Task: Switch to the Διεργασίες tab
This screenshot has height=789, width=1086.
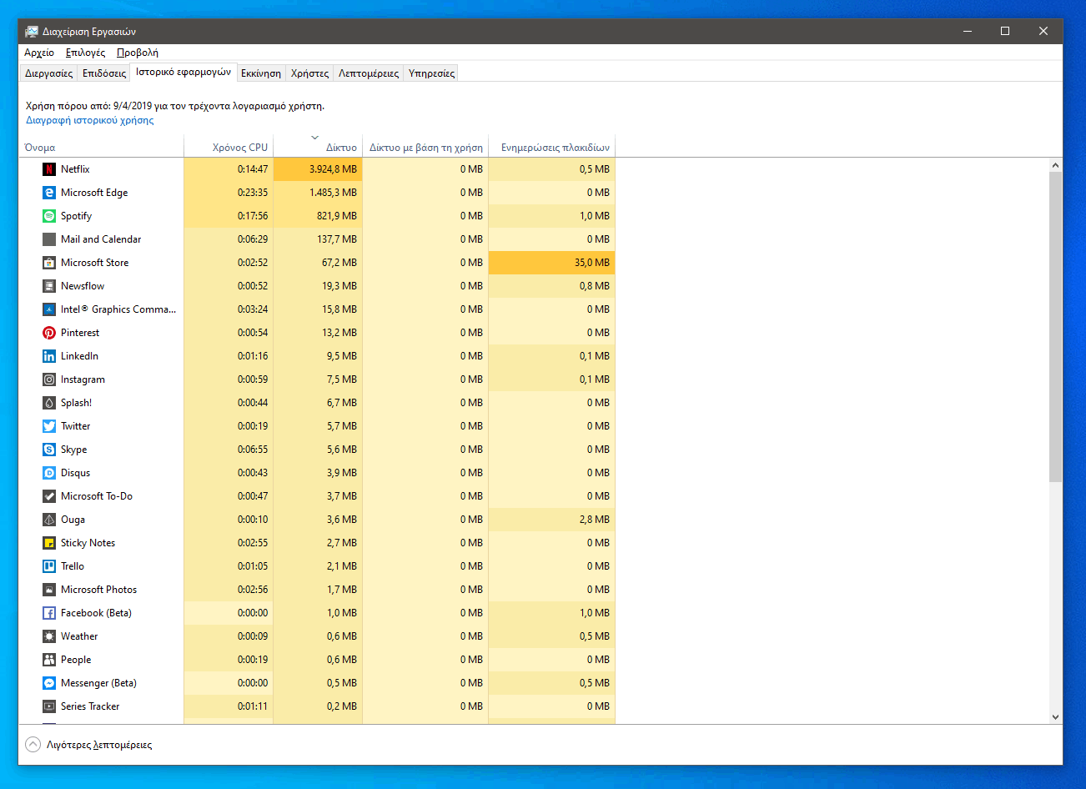Action: coord(48,73)
